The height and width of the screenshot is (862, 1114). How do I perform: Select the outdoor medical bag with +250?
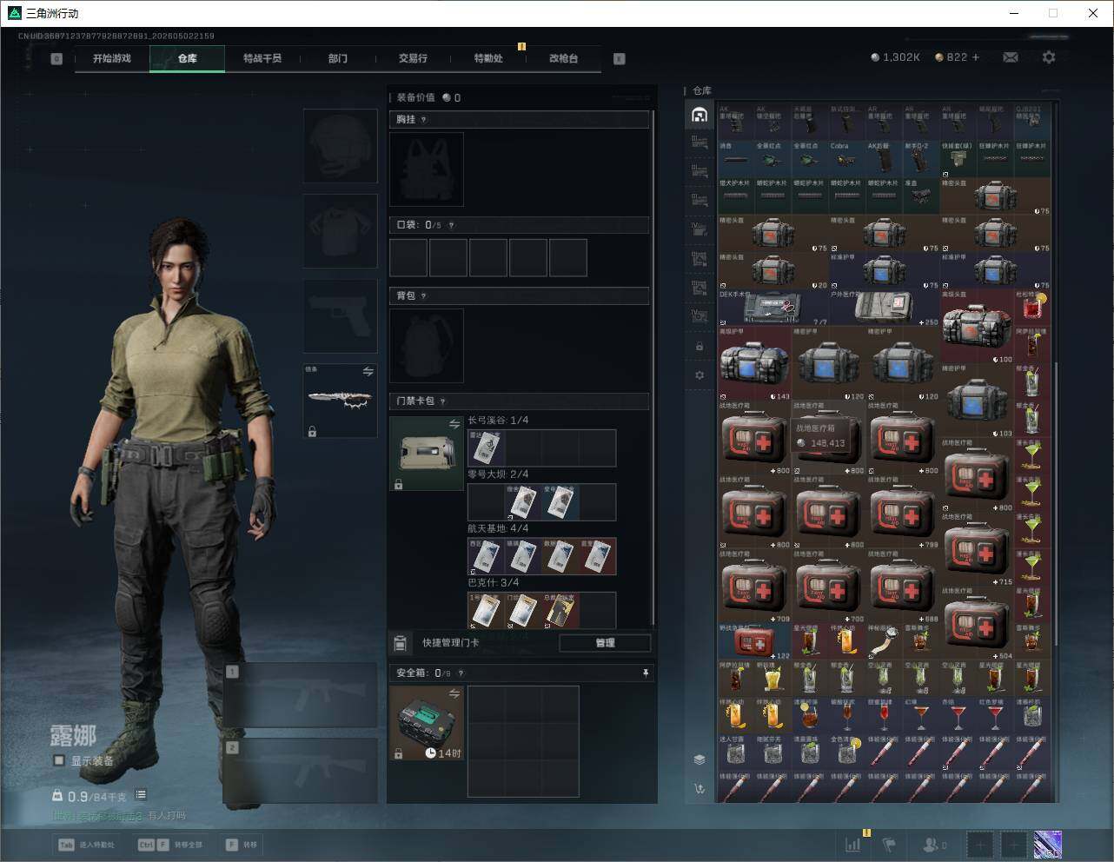885,308
